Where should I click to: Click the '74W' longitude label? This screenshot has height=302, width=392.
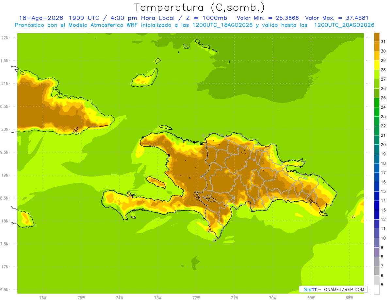coord(119,298)
